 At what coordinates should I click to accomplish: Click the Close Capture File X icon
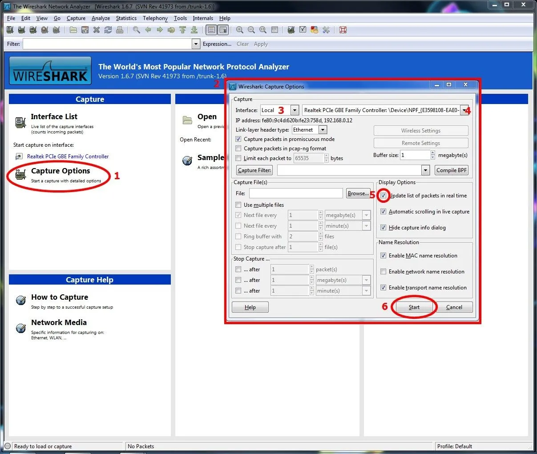(x=97, y=30)
